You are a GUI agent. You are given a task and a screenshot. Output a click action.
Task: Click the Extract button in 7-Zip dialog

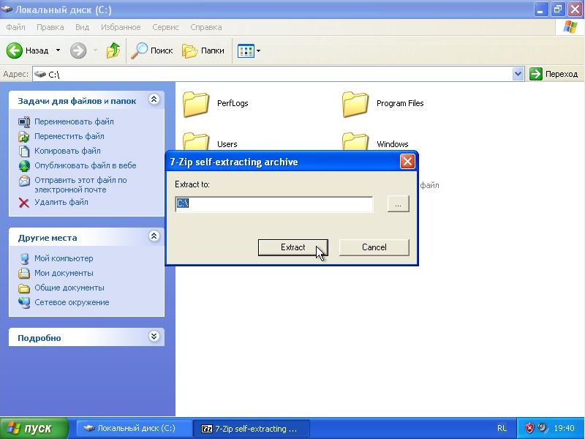pyautogui.click(x=293, y=247)
